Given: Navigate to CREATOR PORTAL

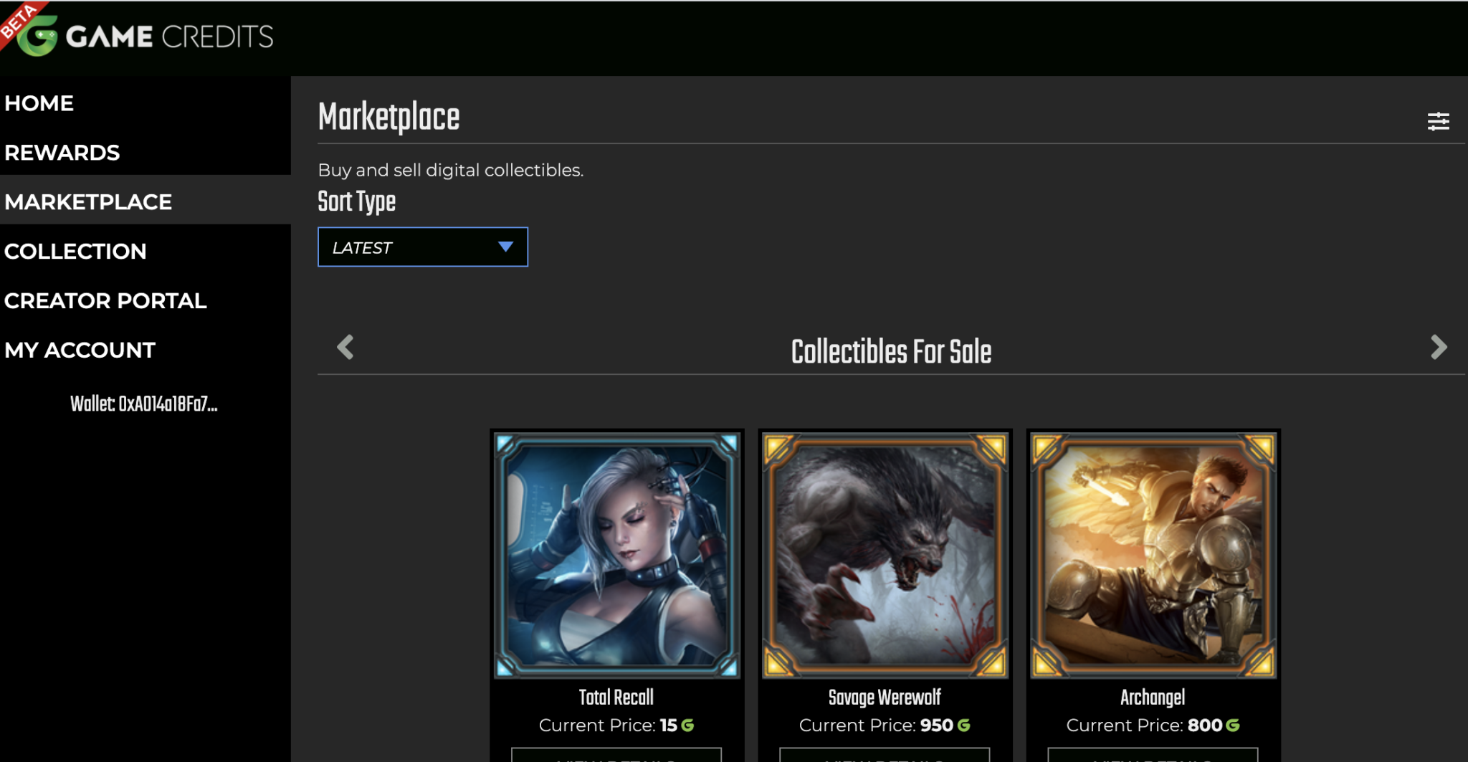Looking at the screenshot, I should [105, 300].
